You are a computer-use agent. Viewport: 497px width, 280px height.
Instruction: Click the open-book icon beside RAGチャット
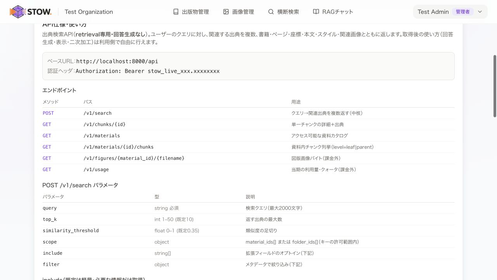316,12
